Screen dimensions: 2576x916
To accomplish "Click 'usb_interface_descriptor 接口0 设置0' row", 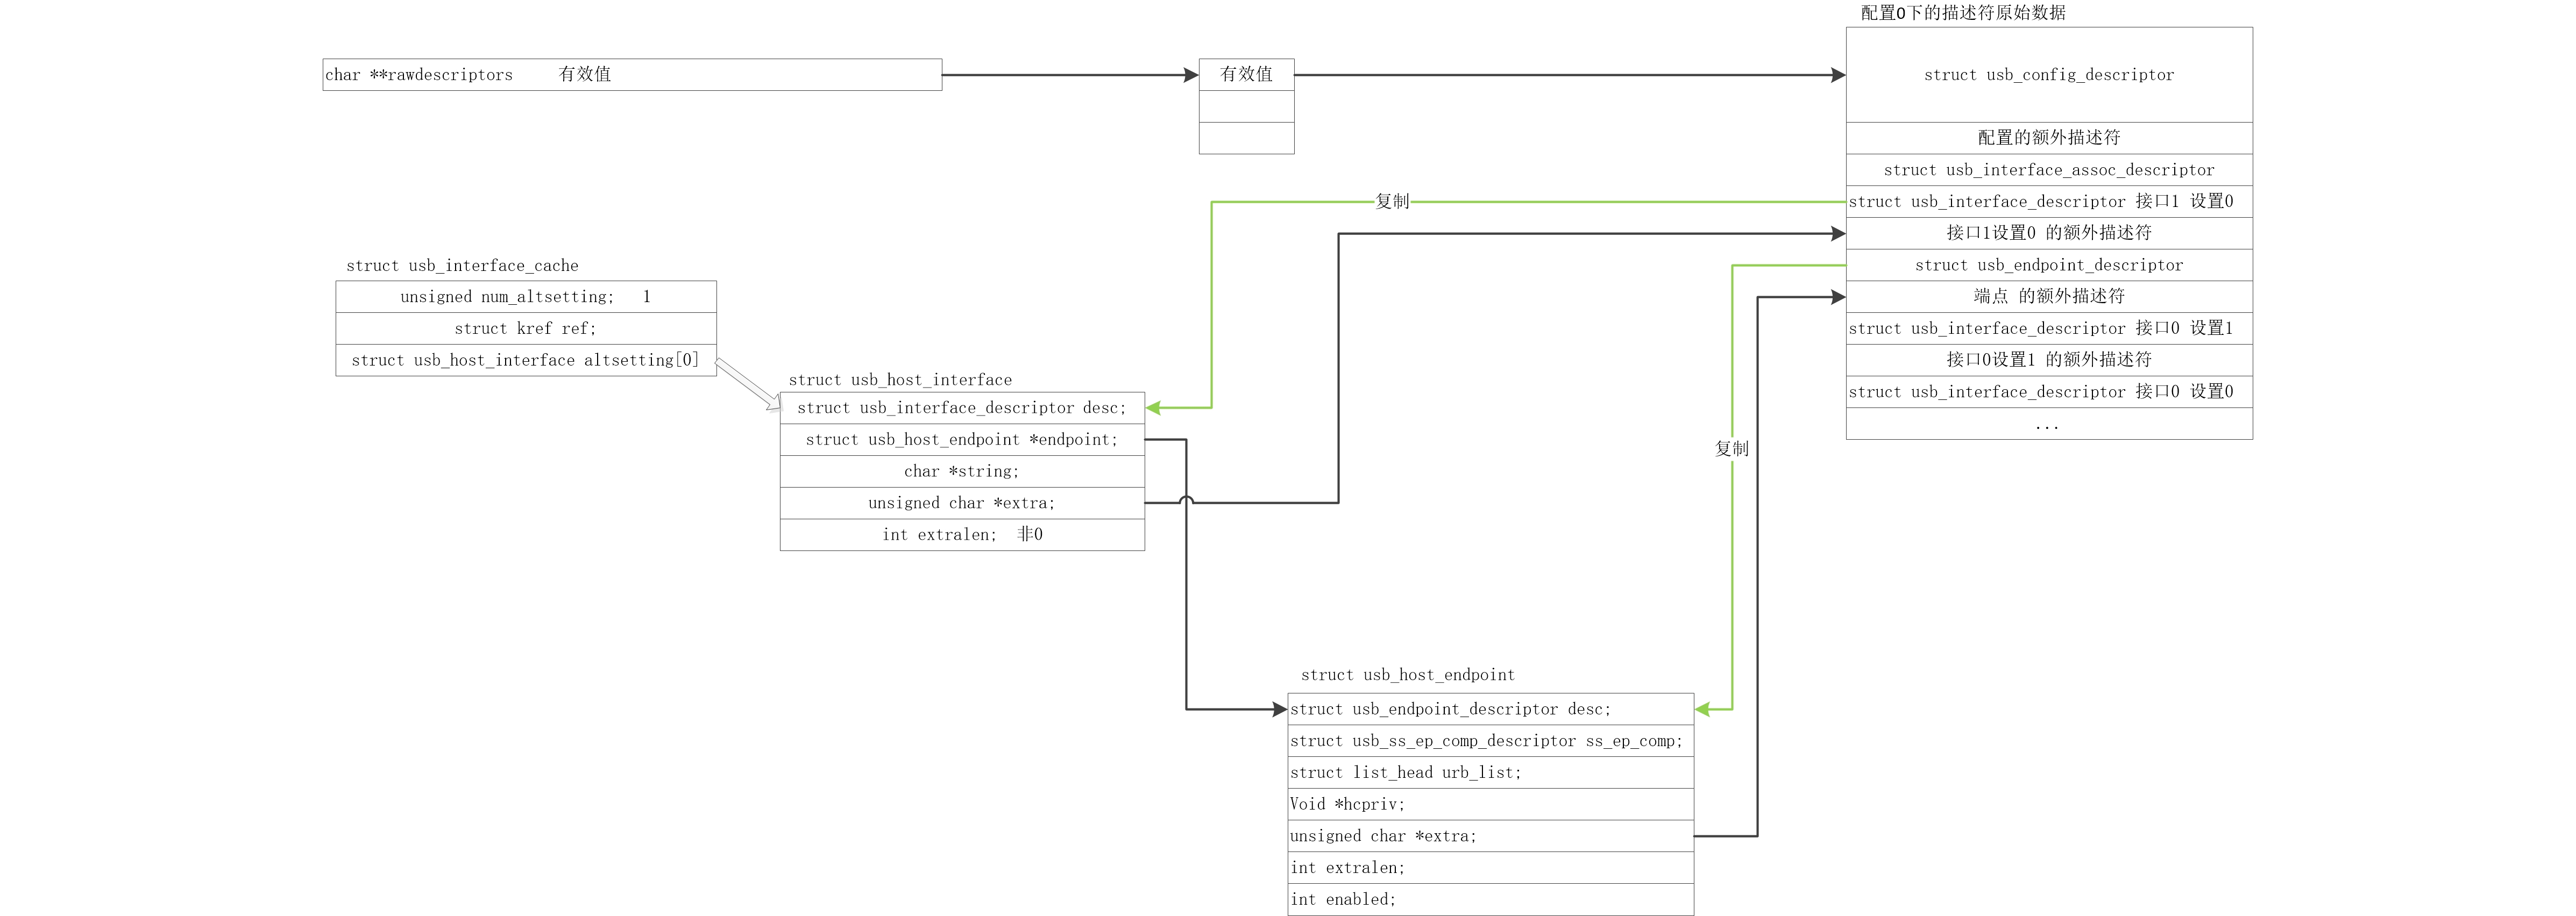I will point(2049,391).
